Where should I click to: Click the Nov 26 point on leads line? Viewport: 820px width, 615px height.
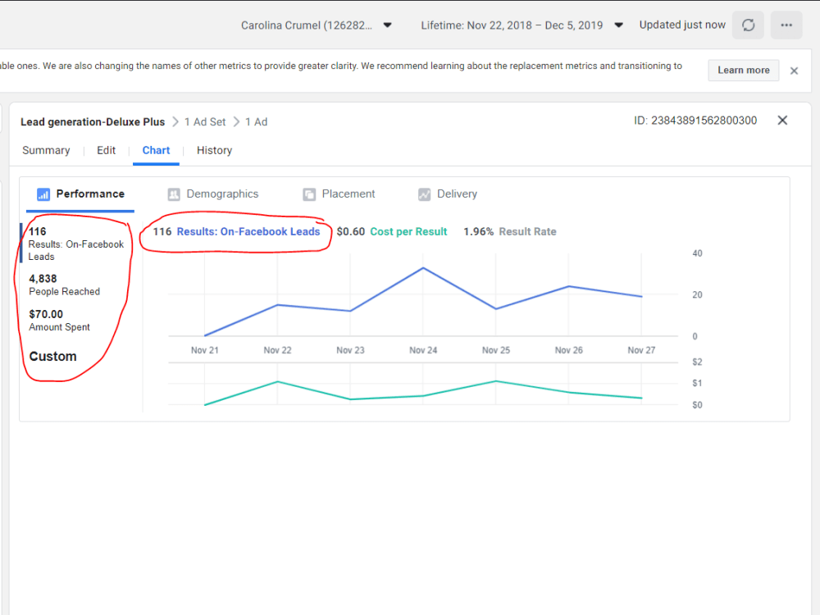tap(568, 286)
